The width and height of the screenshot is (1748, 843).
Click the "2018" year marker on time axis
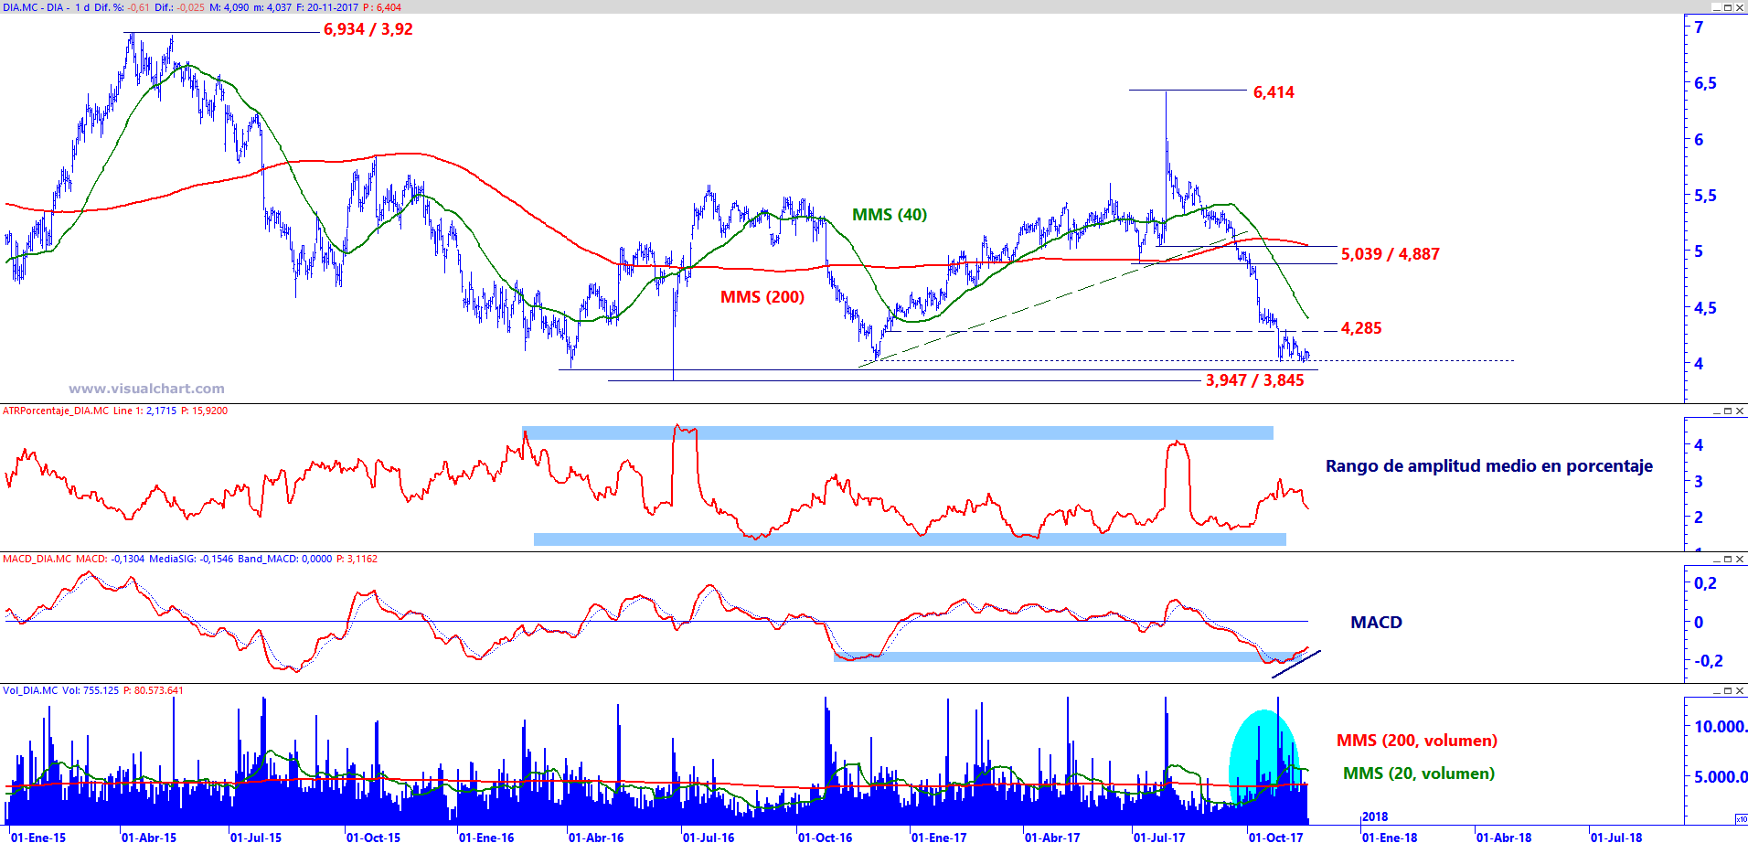(x=1375, y=816)
